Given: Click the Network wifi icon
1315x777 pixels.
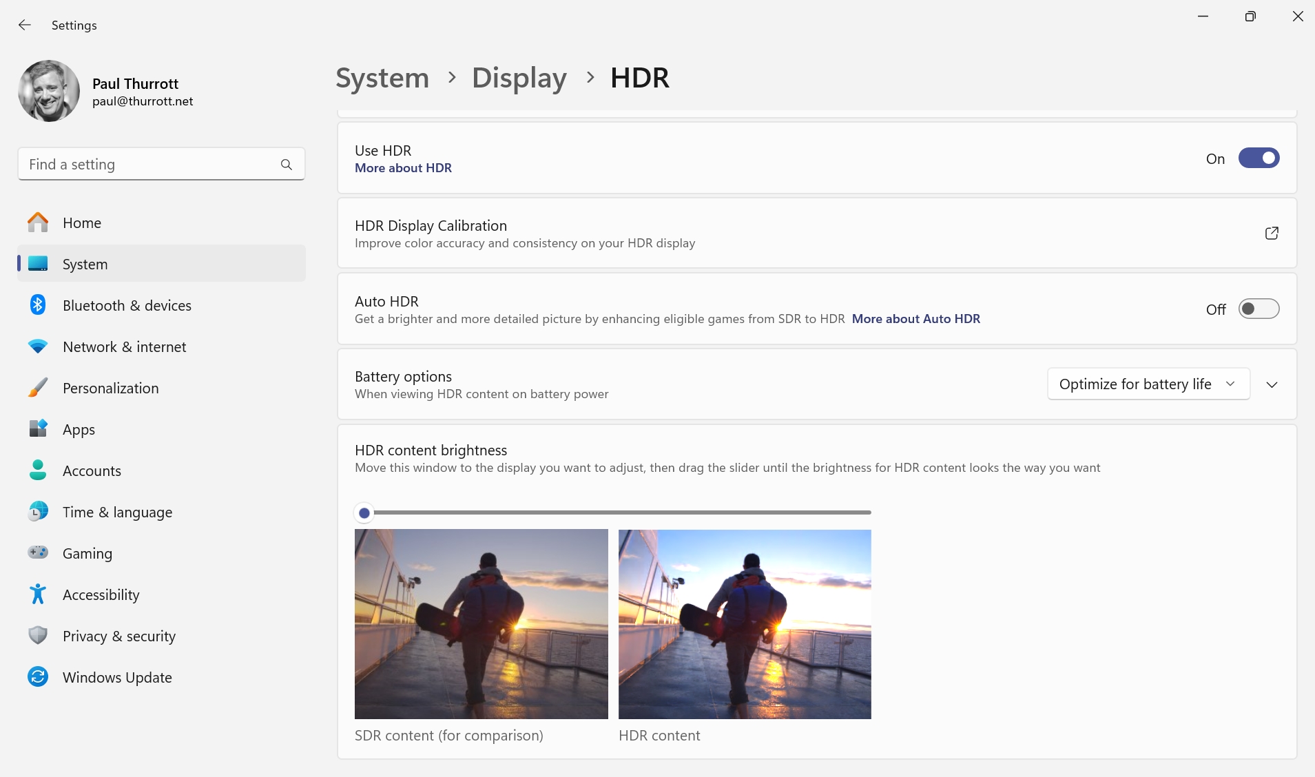Looking at the screenshot, I should (38, 346).
